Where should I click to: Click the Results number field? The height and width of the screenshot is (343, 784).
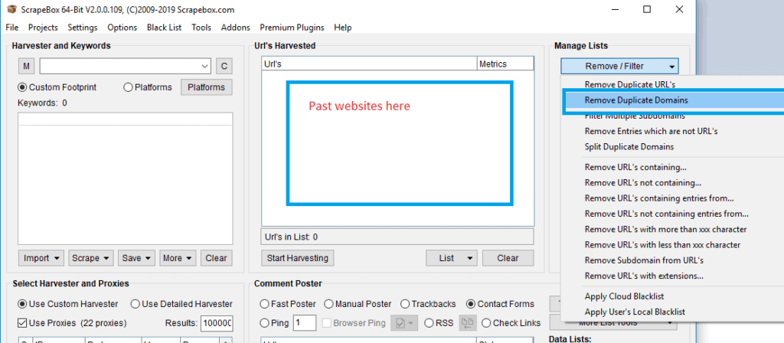pyautogui.click(x=217, y=323)
